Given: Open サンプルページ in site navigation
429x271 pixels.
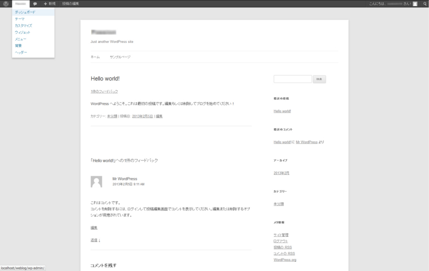Looking at the screenshot, I should coord(120,57).
